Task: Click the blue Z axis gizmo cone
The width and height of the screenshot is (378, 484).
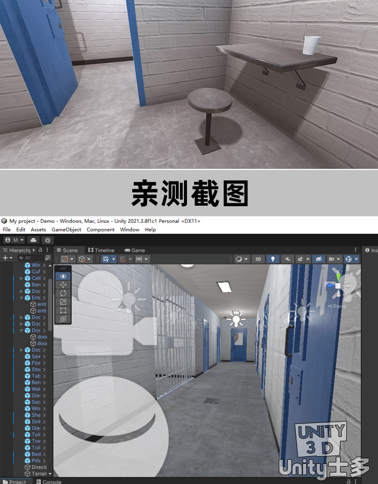Action: click(x=331, y=285)
